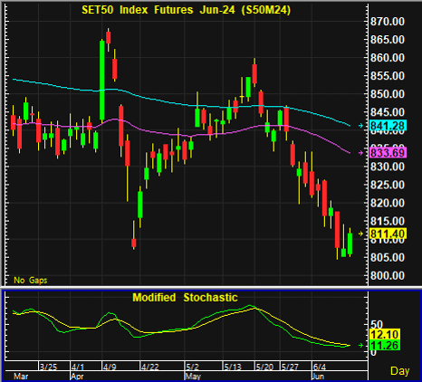This screenshot has width=422, height=382.
Task: Click the Jun month label
Action: (318, 377)
